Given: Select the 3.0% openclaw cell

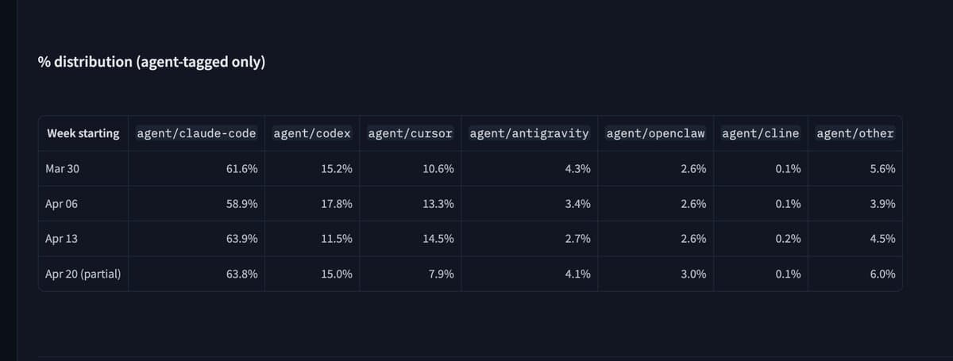Looking at the screenshot, I should pyautogui.click(x=693, y=275).
